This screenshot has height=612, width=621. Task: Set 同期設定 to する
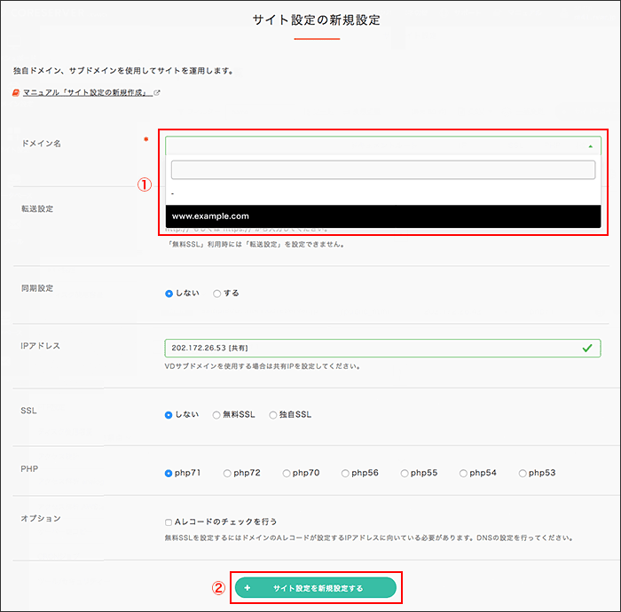[217, 294]
